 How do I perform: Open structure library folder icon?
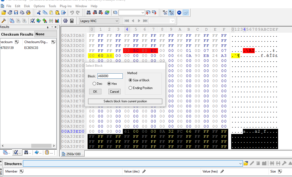coord(246,163)
